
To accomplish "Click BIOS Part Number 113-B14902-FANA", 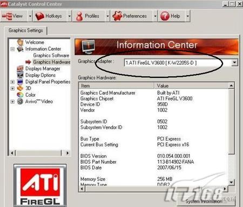I will point(175,162).
